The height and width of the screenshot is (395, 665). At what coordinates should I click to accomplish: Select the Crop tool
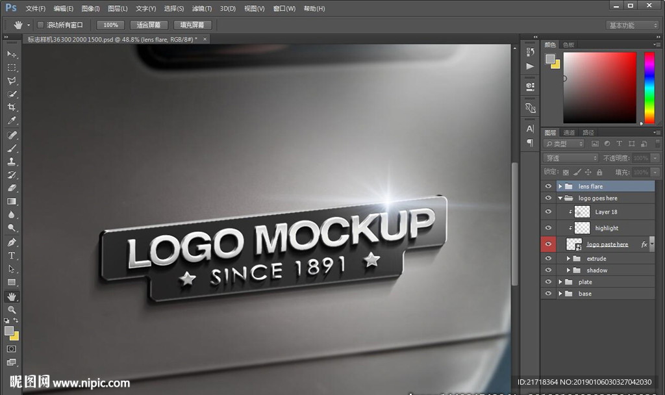click(x=12, y=107)
